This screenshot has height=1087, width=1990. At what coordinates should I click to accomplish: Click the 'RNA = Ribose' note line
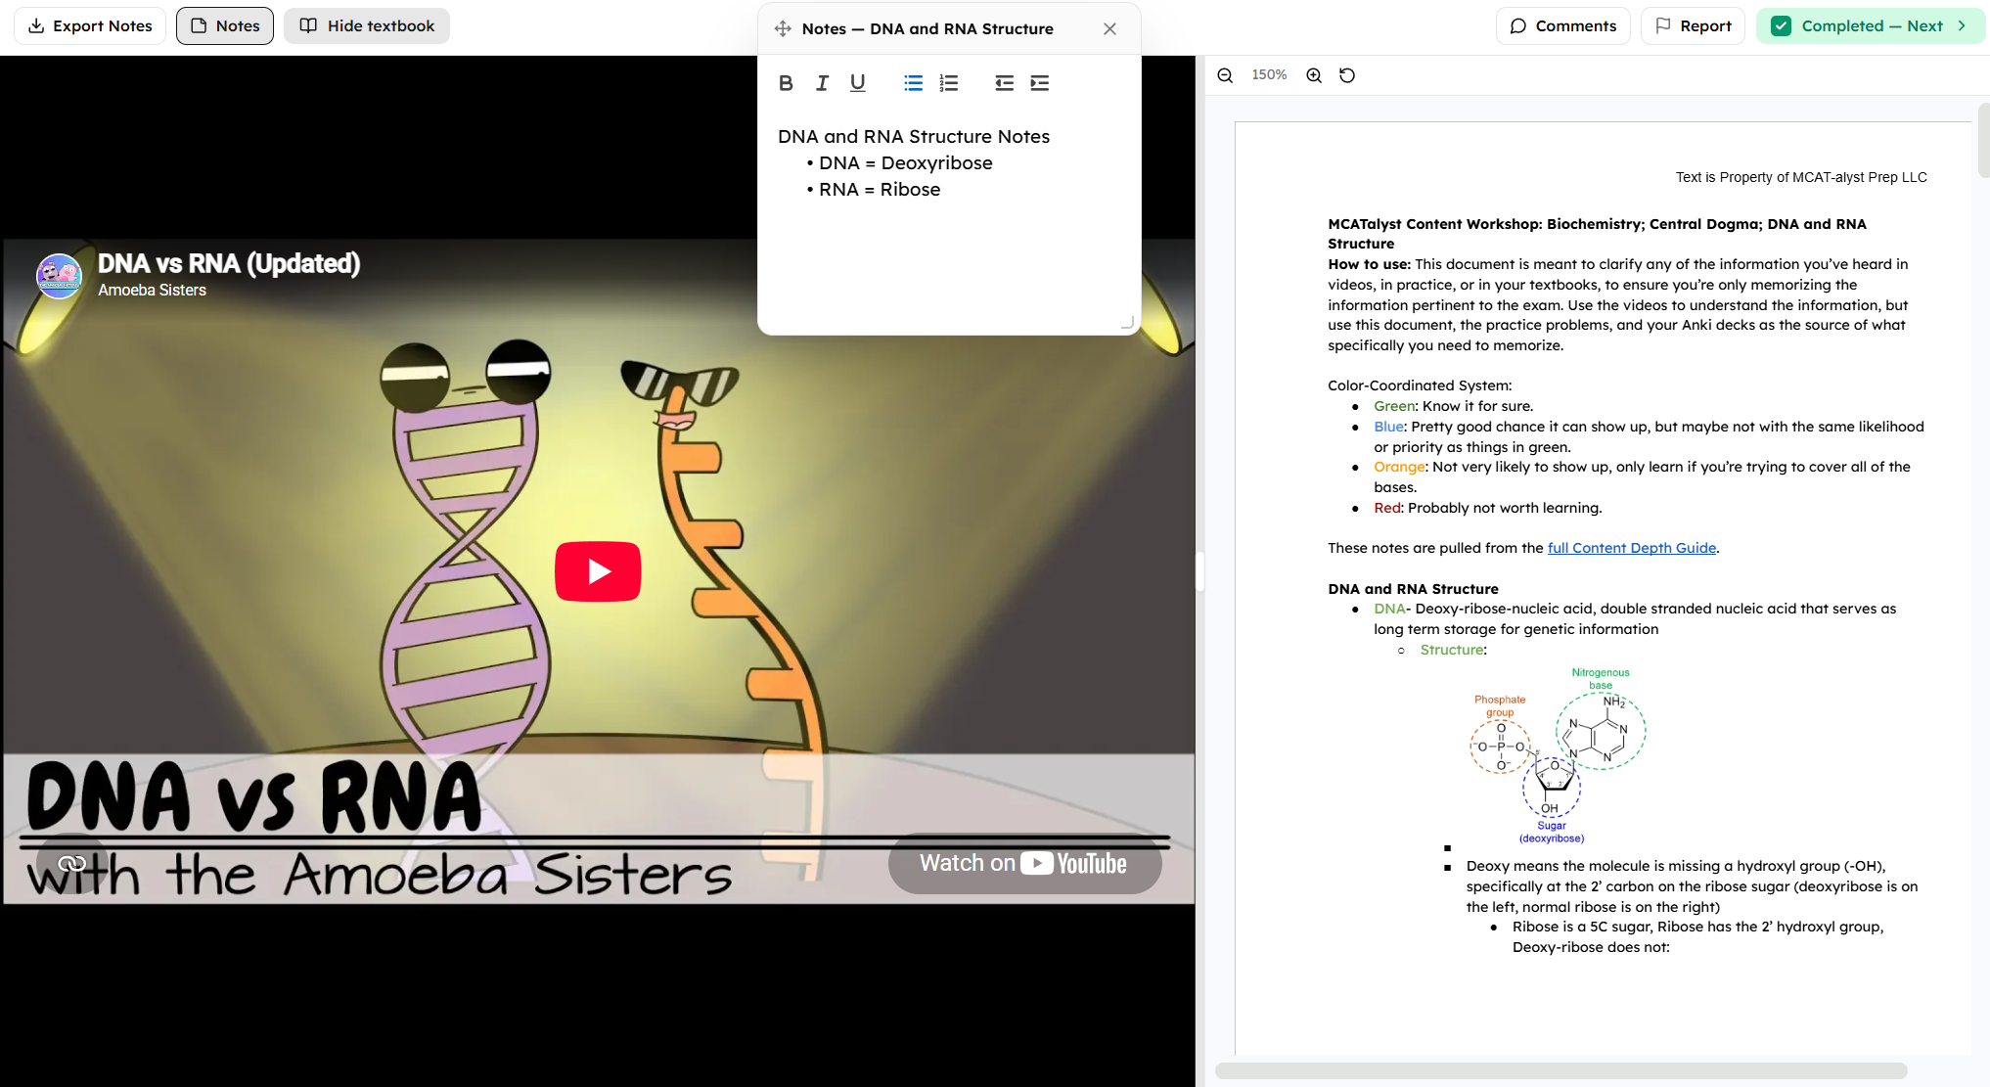[880, 190]
